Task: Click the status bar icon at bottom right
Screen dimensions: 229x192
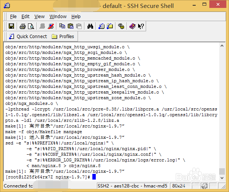Action: 204,186
